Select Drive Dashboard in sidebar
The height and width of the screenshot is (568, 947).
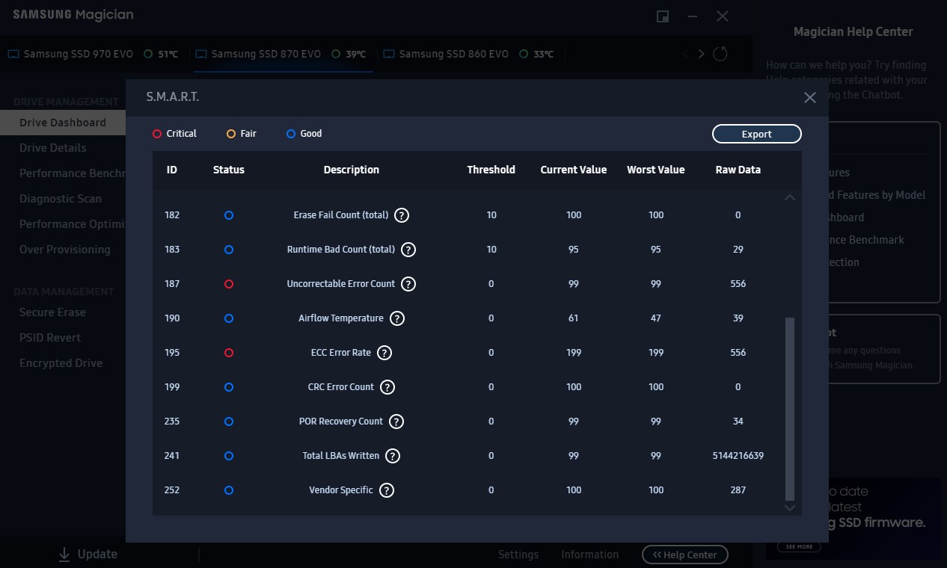(63, 123)
